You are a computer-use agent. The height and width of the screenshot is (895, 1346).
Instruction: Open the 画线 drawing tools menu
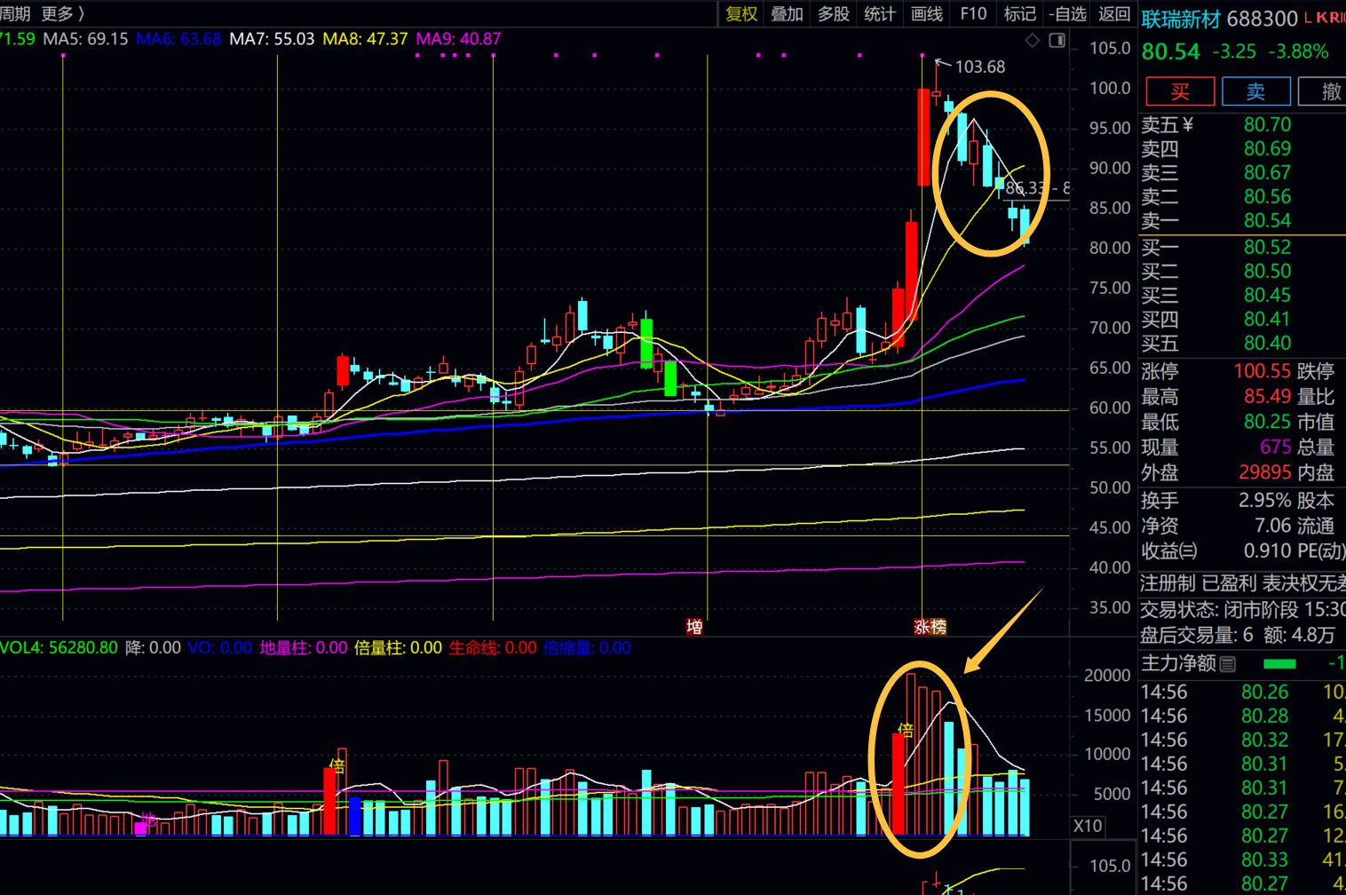tap(927, 14)
